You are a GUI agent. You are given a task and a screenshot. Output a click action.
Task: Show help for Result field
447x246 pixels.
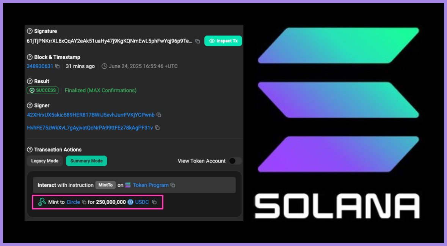[x=30, y=81]
